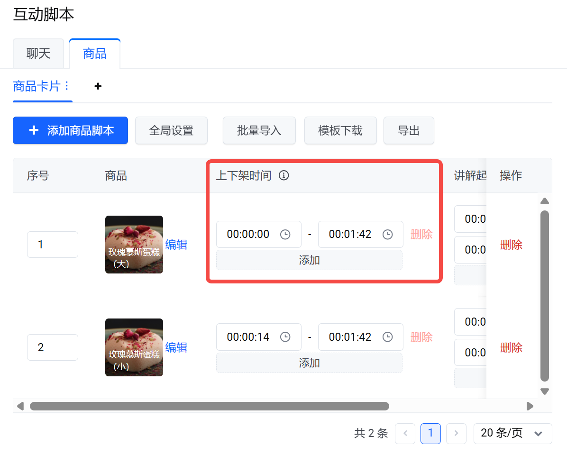Screen dimensions: 567x455
Task: Edit sequence number field with value 2
Action: (53, 347)
